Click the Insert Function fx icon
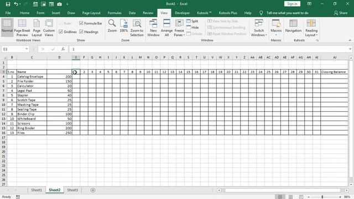This screenshot has width=354, height=199. tap(63, 49)
